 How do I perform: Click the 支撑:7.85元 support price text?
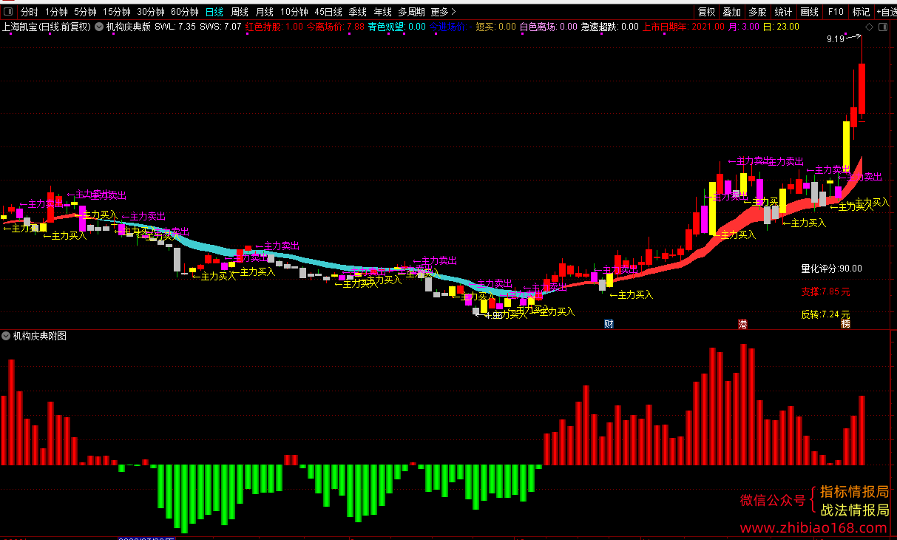(x=825, y=291)
